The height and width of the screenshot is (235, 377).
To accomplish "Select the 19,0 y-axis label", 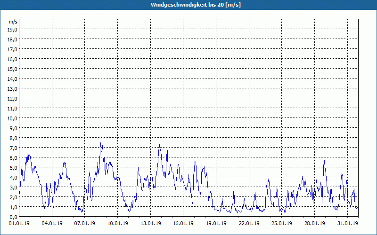I will (13, 30).
